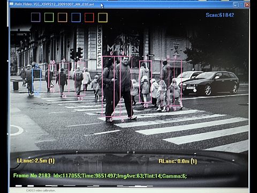
Task: Click the RLane: 0.0m lane distance label
Action: (178, 161)
